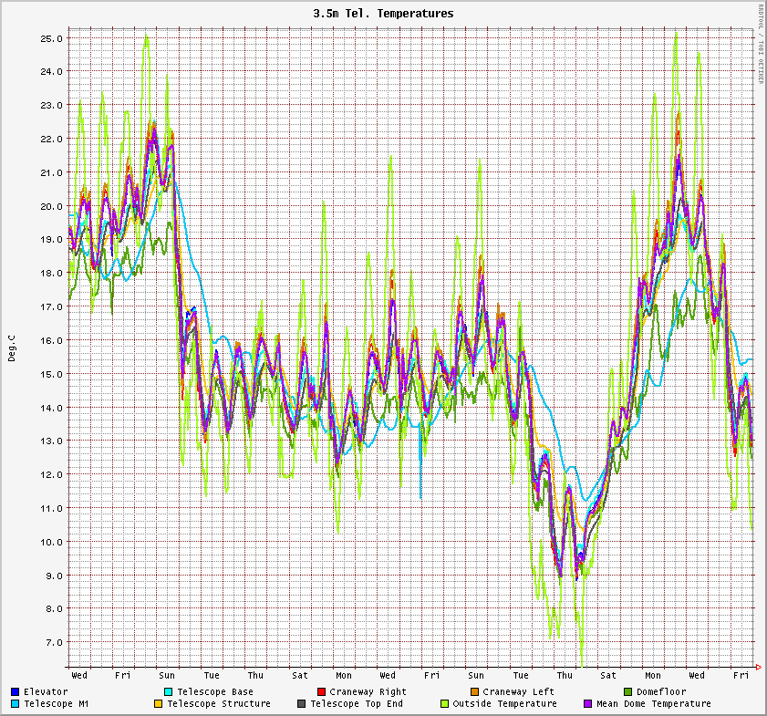Click the blue Elevator legend swatch
This screenshot has height=716, width=767.
click(x=16, y=692)
